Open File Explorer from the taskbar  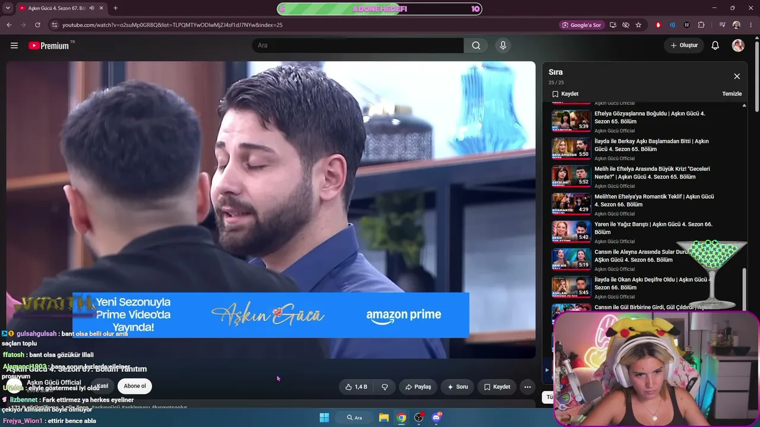pos(384,418)
